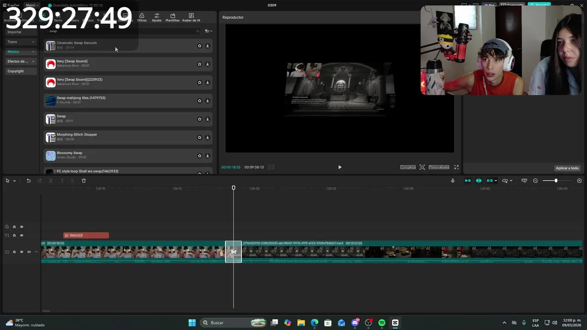Open the Ajuste tab

click(156, 17)
